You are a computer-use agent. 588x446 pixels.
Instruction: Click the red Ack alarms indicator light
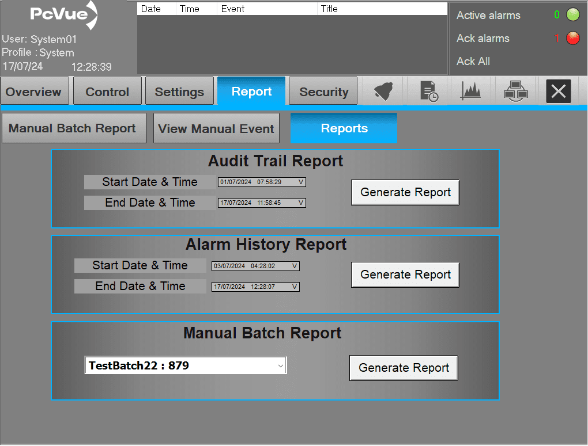pos(572,39)
